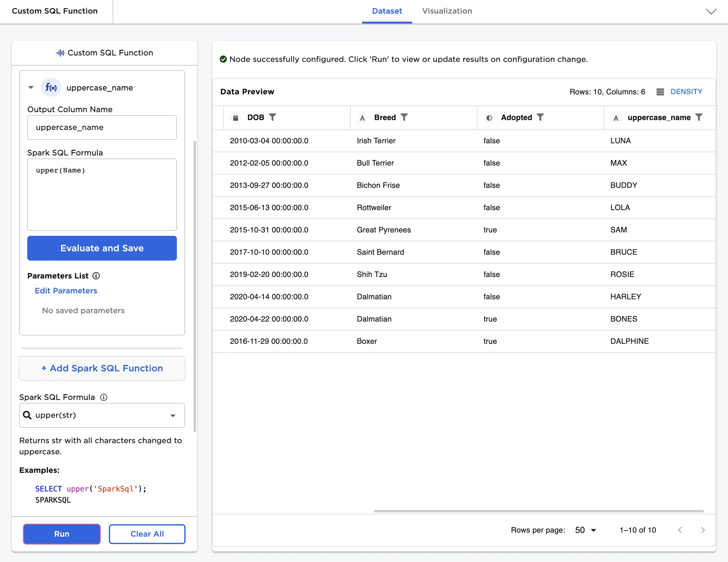Click the DENSITY button
Screen dimensions: 728x562
[x=686, y=92]
